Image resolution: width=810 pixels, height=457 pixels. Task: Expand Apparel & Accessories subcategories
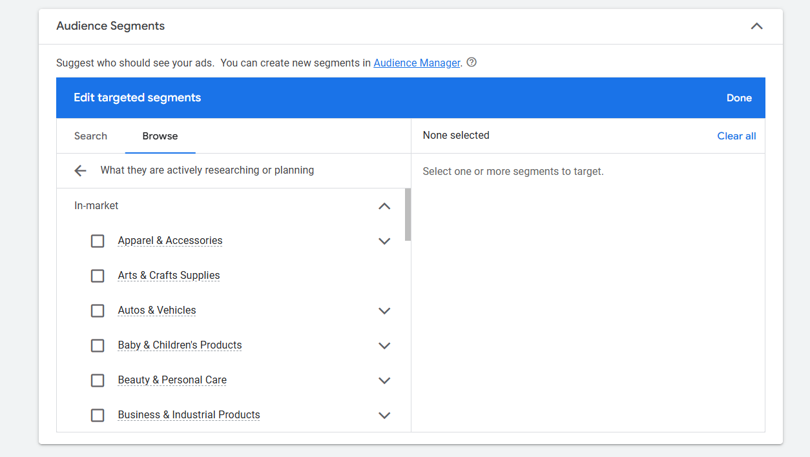click(384, 241)
